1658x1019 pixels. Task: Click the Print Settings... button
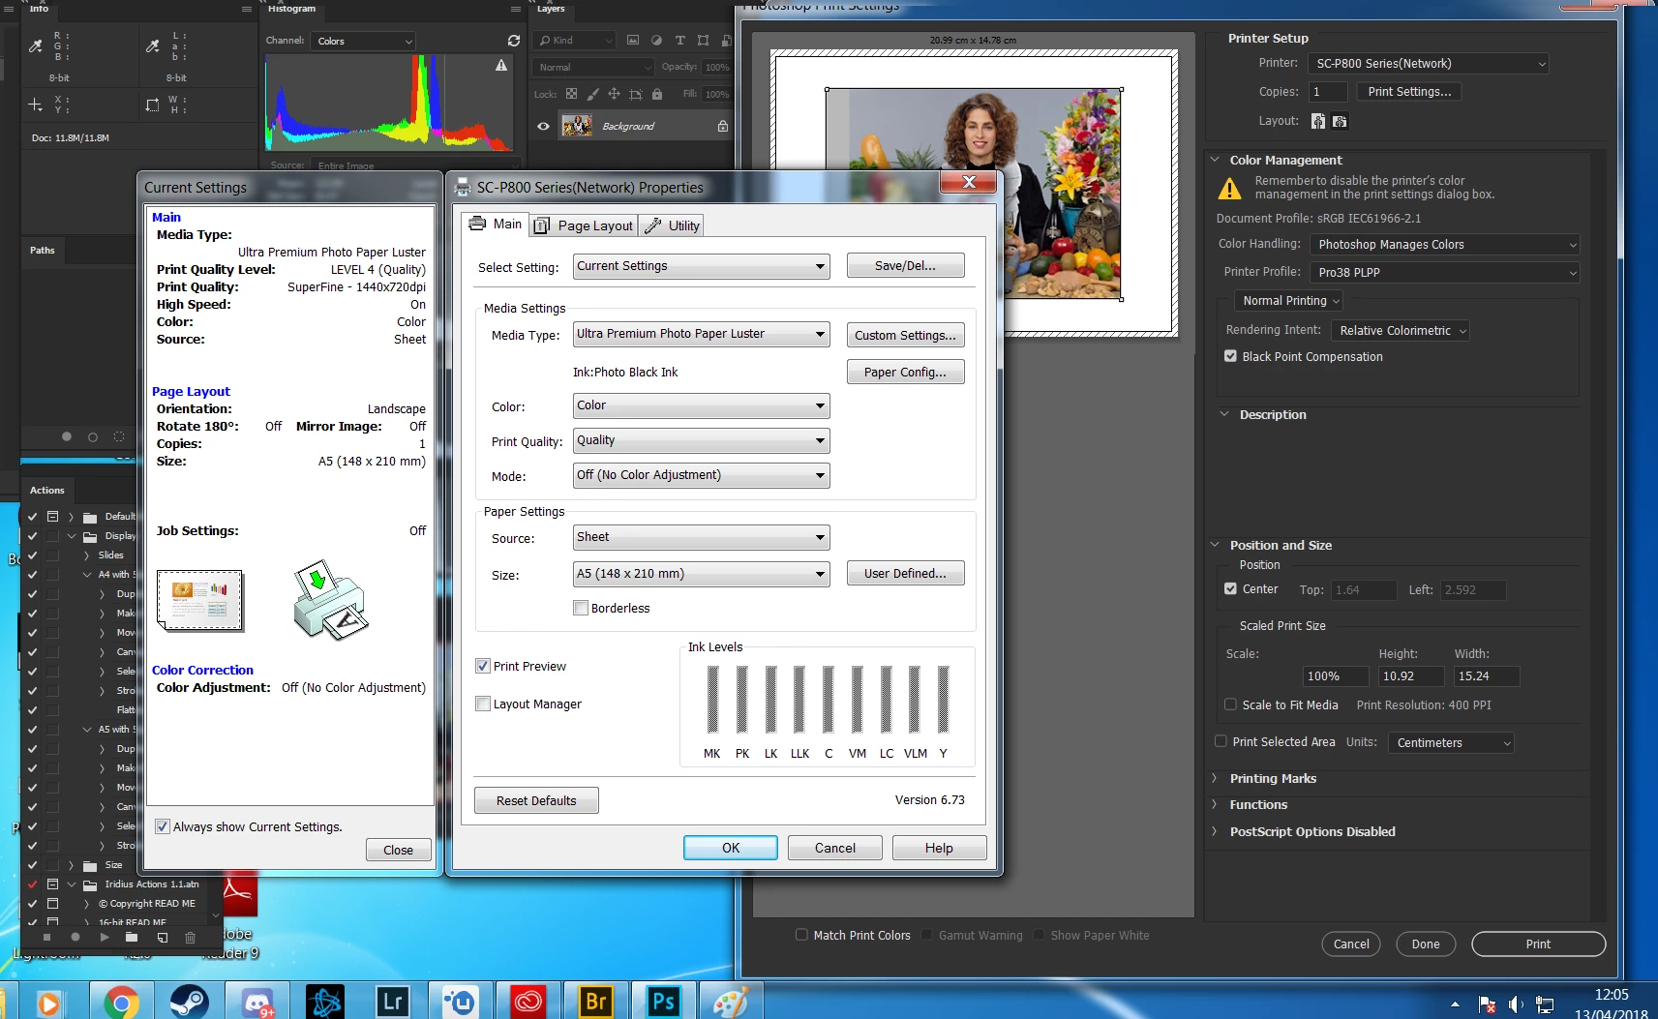1409,92
